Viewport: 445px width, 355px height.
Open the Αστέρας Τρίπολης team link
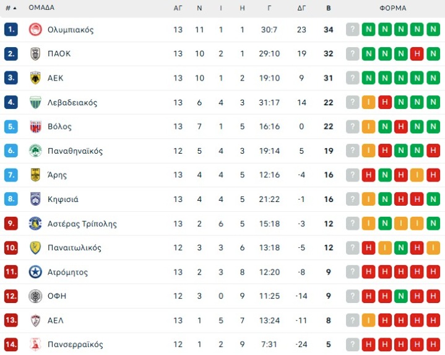click(82, 224)
